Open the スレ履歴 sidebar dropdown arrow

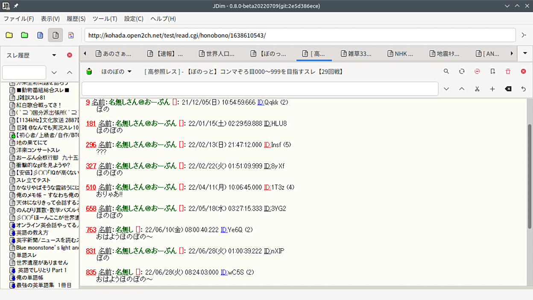pyautogui.click(x=54, y=55)
